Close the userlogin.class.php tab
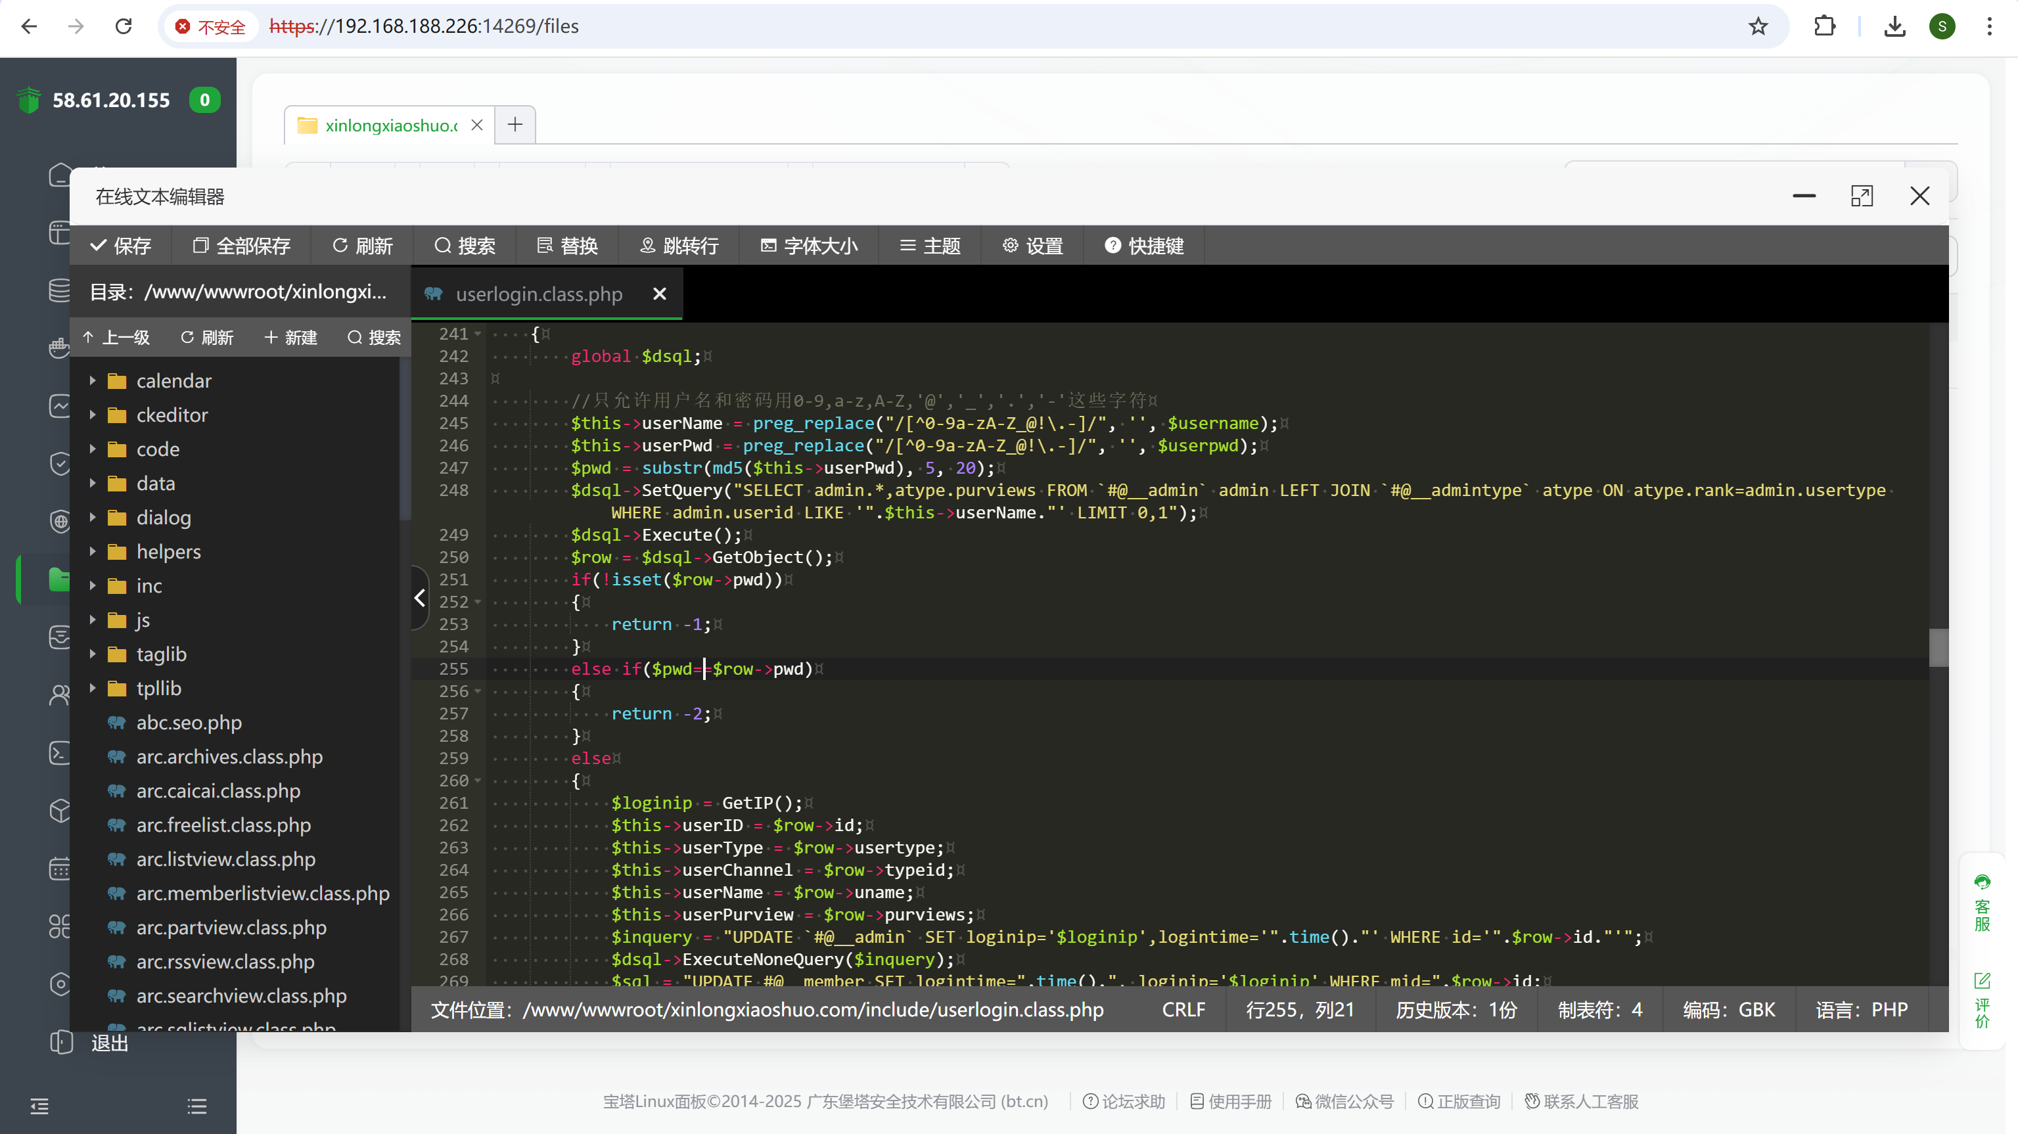The height and width of the screenshot is (1134, 2018). pyautogui.click(x=660, y=294)
